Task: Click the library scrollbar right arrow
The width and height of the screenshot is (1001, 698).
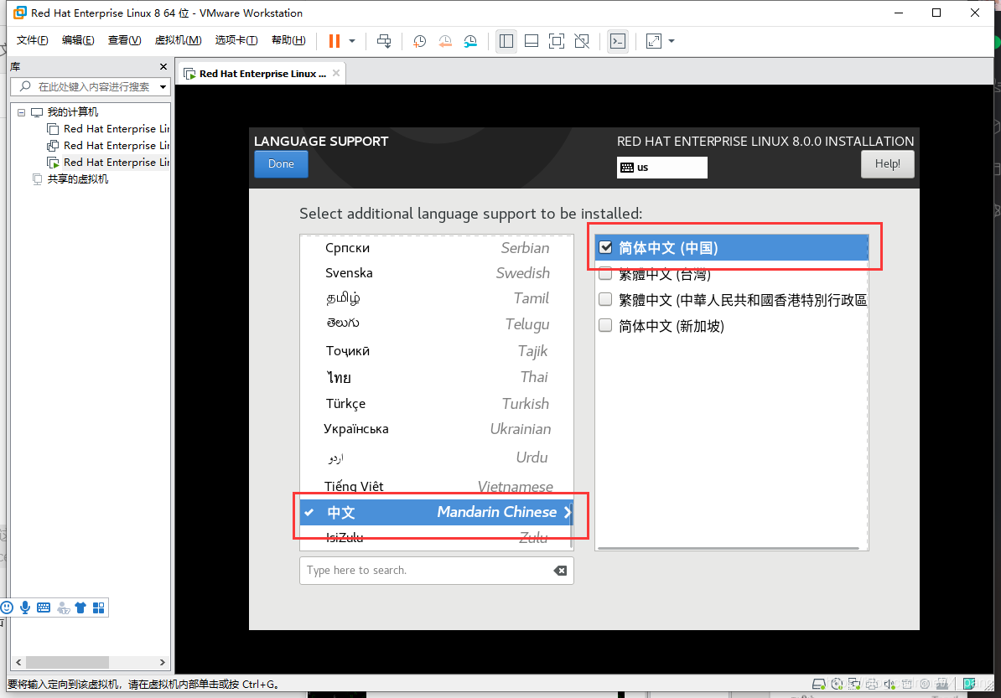Action: click(x=162, y=662)
